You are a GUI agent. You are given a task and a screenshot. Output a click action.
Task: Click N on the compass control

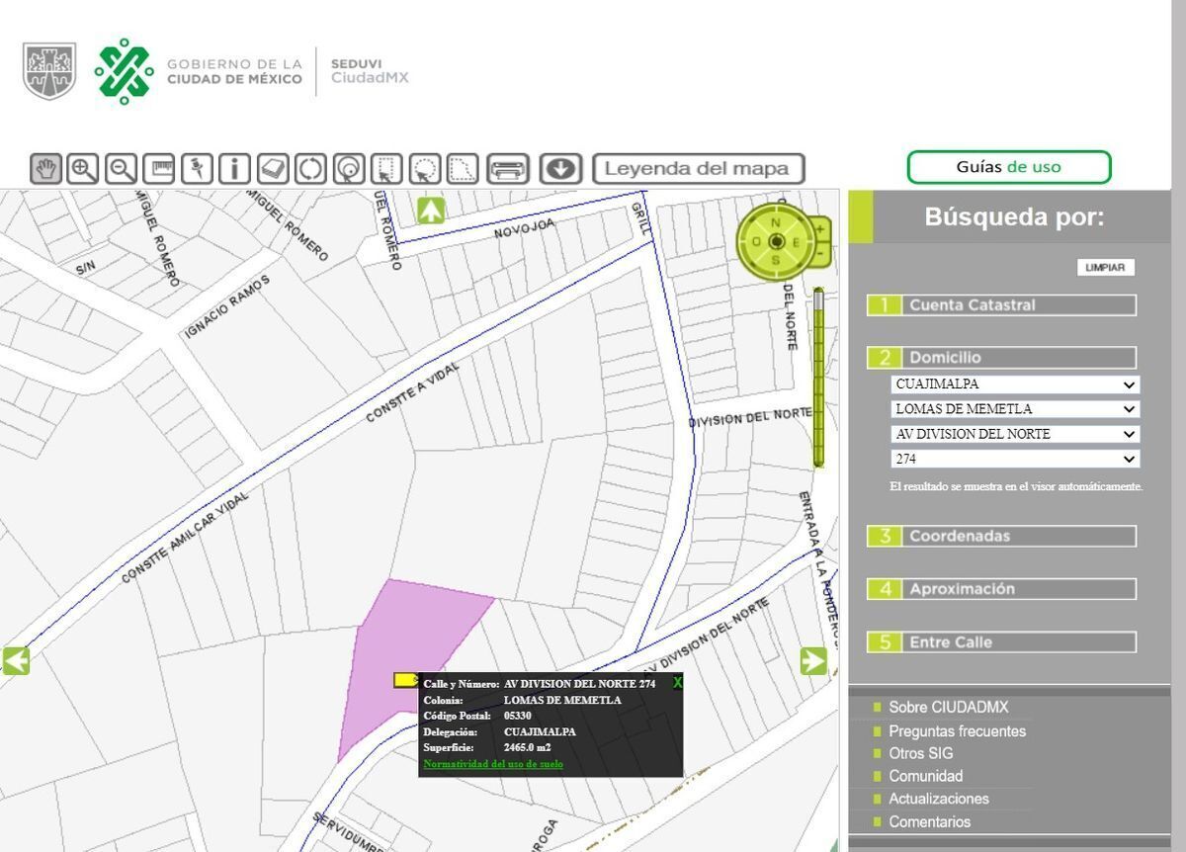[x=776, y=223]
